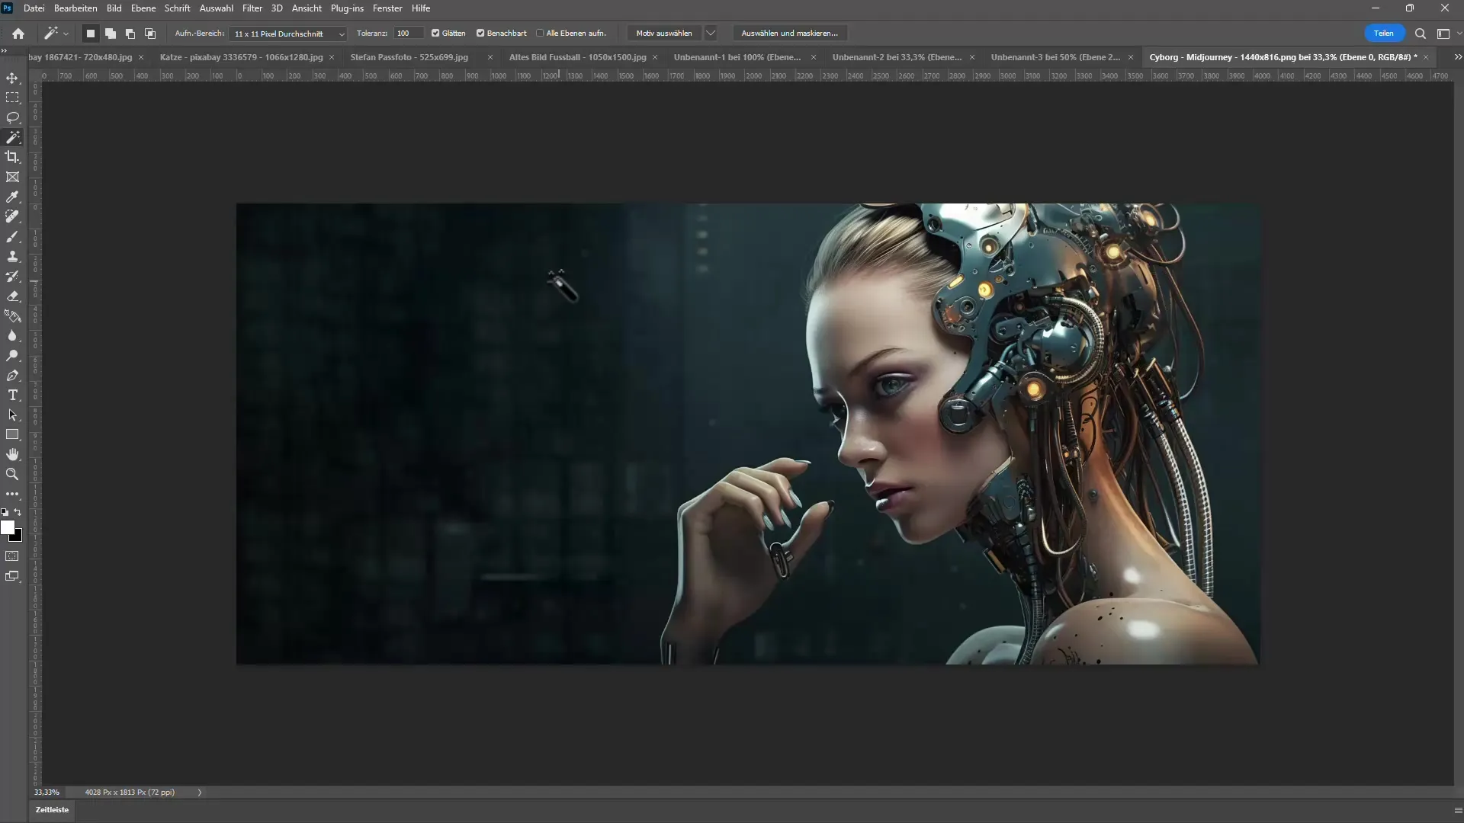Select the Blur tool

[x=12, y=335]
